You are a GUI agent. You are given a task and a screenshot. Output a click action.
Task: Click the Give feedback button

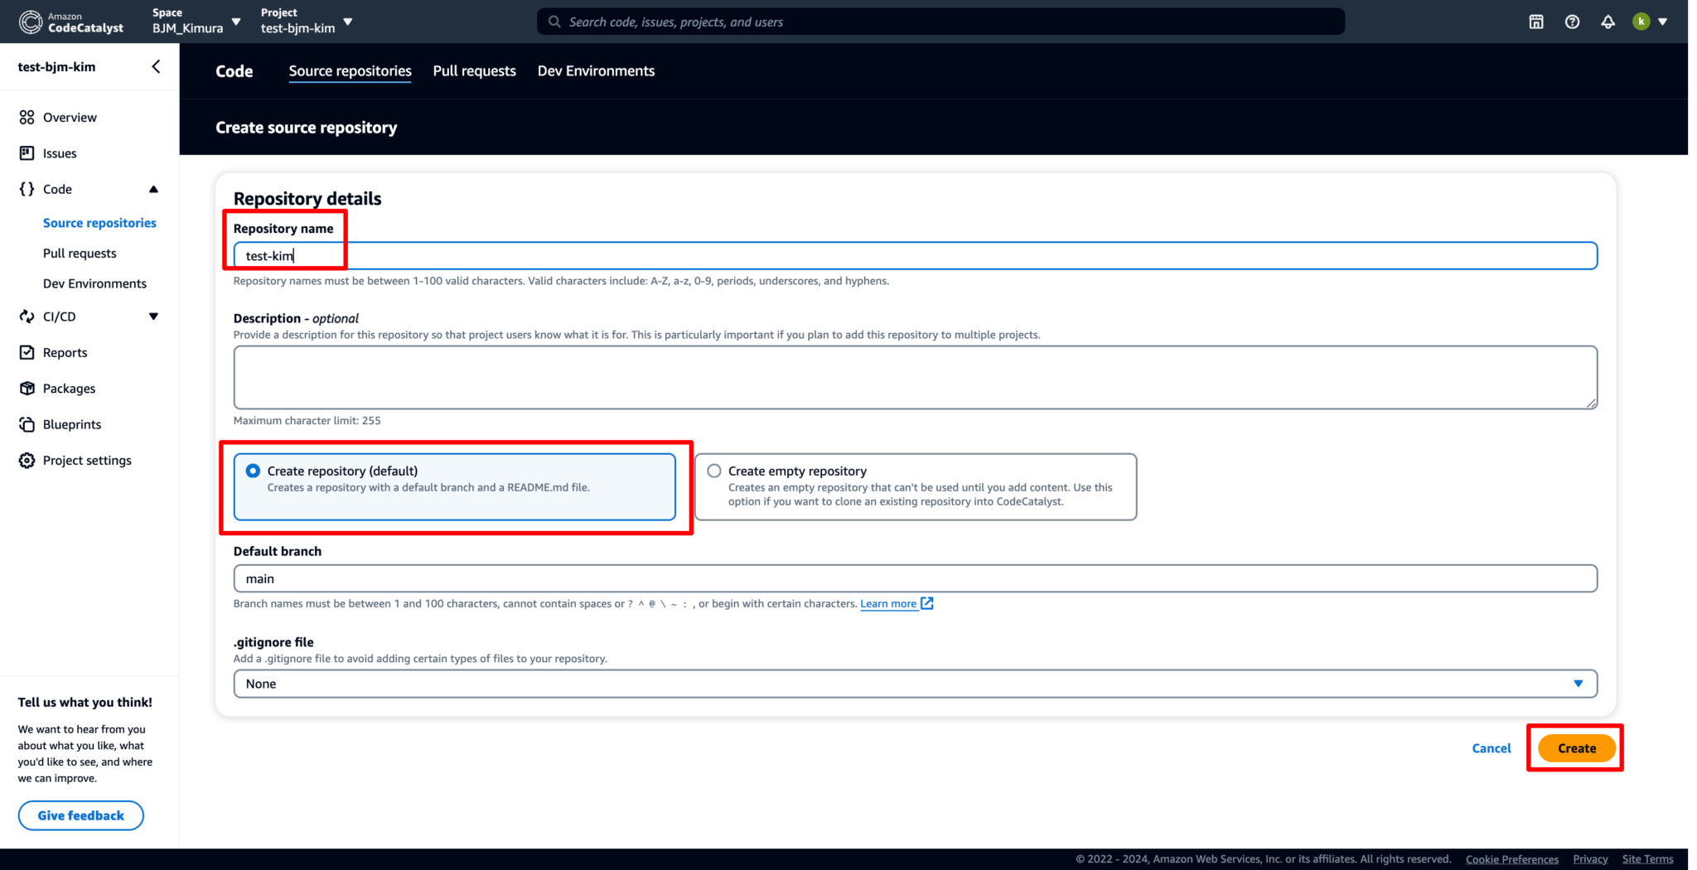[80, 815]
